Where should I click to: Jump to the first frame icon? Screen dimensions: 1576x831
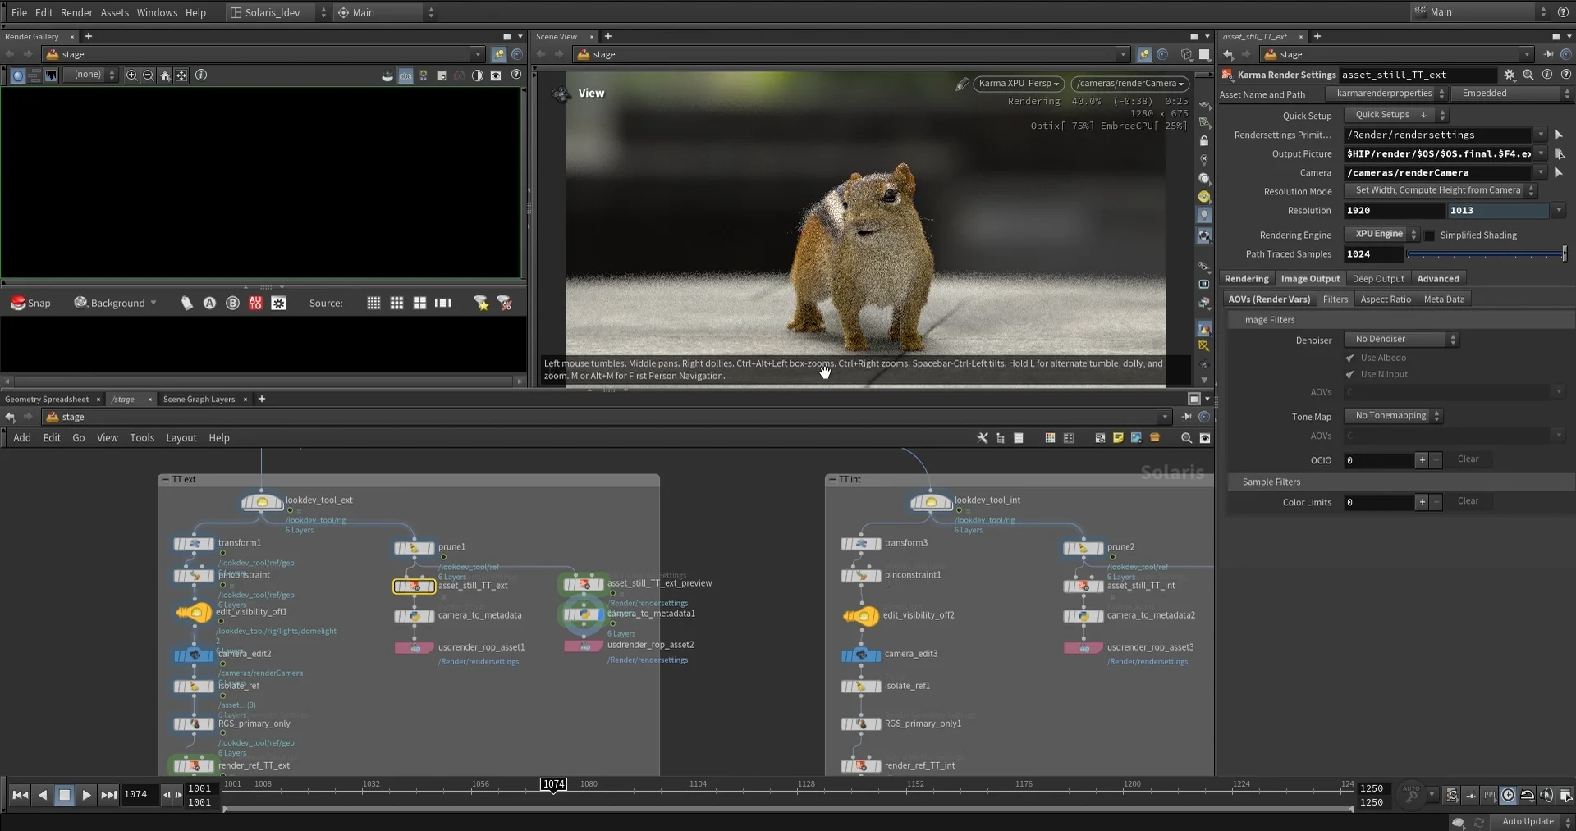(x=21, y=794)
